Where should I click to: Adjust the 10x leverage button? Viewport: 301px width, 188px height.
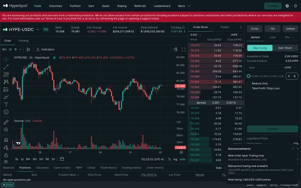pyautogui.click(x=272, y=29)
